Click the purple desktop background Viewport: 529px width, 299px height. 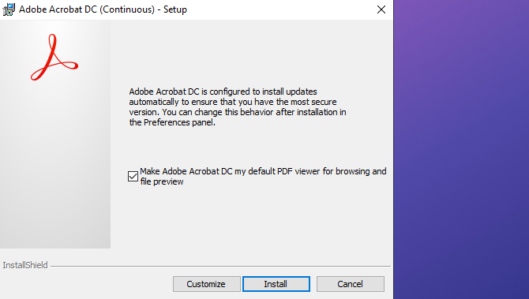pyautogui.click(x=461, y=149)
